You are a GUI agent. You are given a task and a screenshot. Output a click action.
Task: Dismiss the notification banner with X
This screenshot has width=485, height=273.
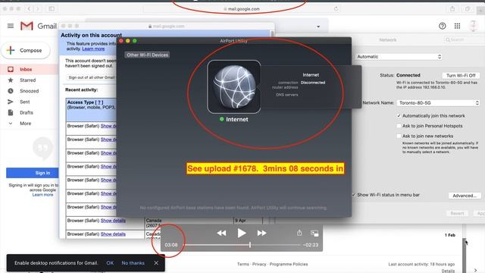[156, 263]
